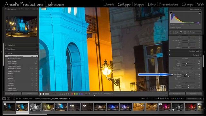
Task: Filter by star rating in filmstrip bar
Action: pos(163,99)
